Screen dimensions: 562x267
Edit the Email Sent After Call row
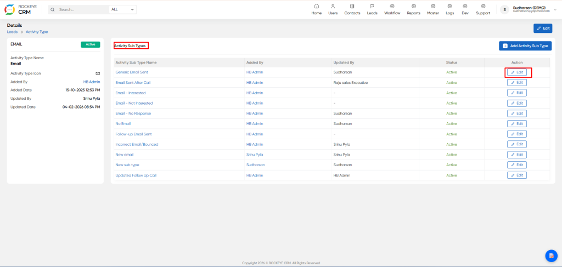(517, 83)
